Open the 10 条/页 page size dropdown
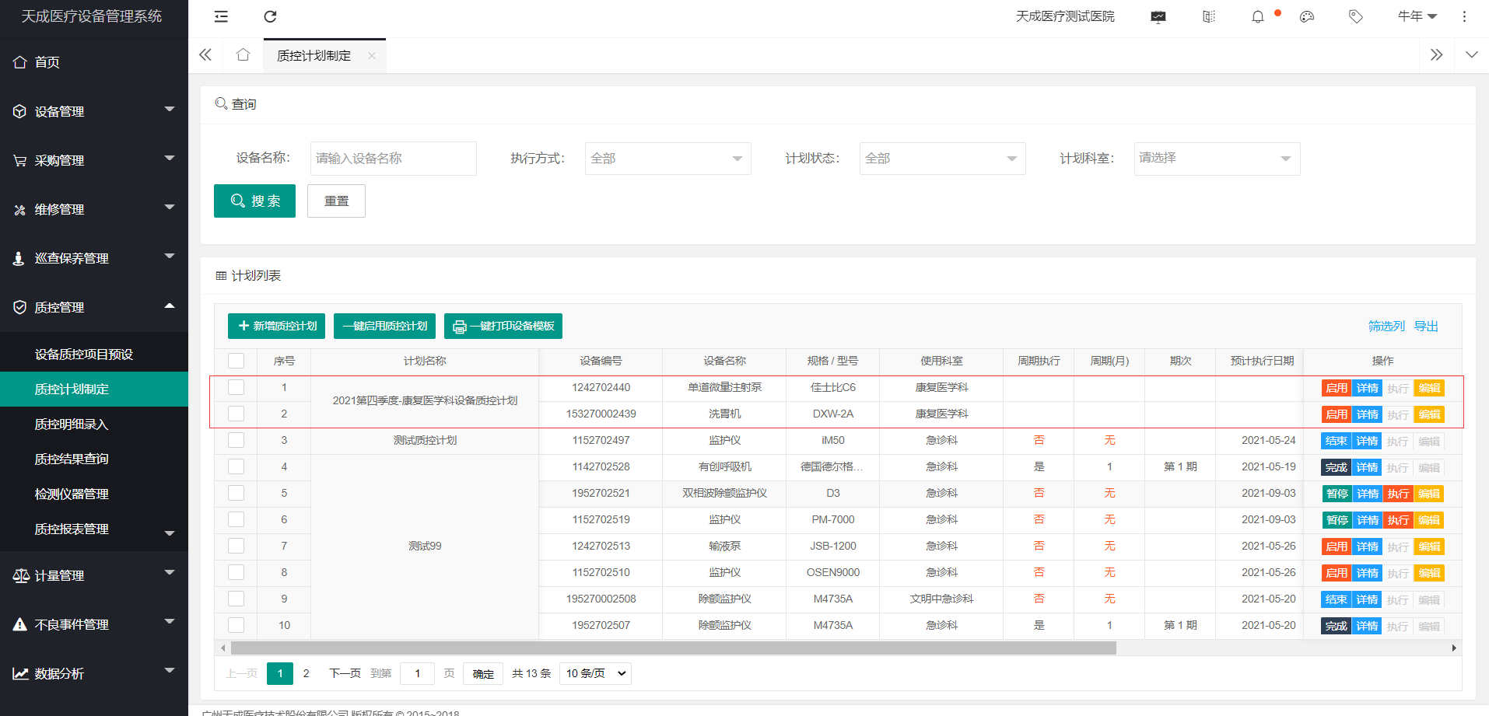The image size is (1489, 716). coord(595,673)
